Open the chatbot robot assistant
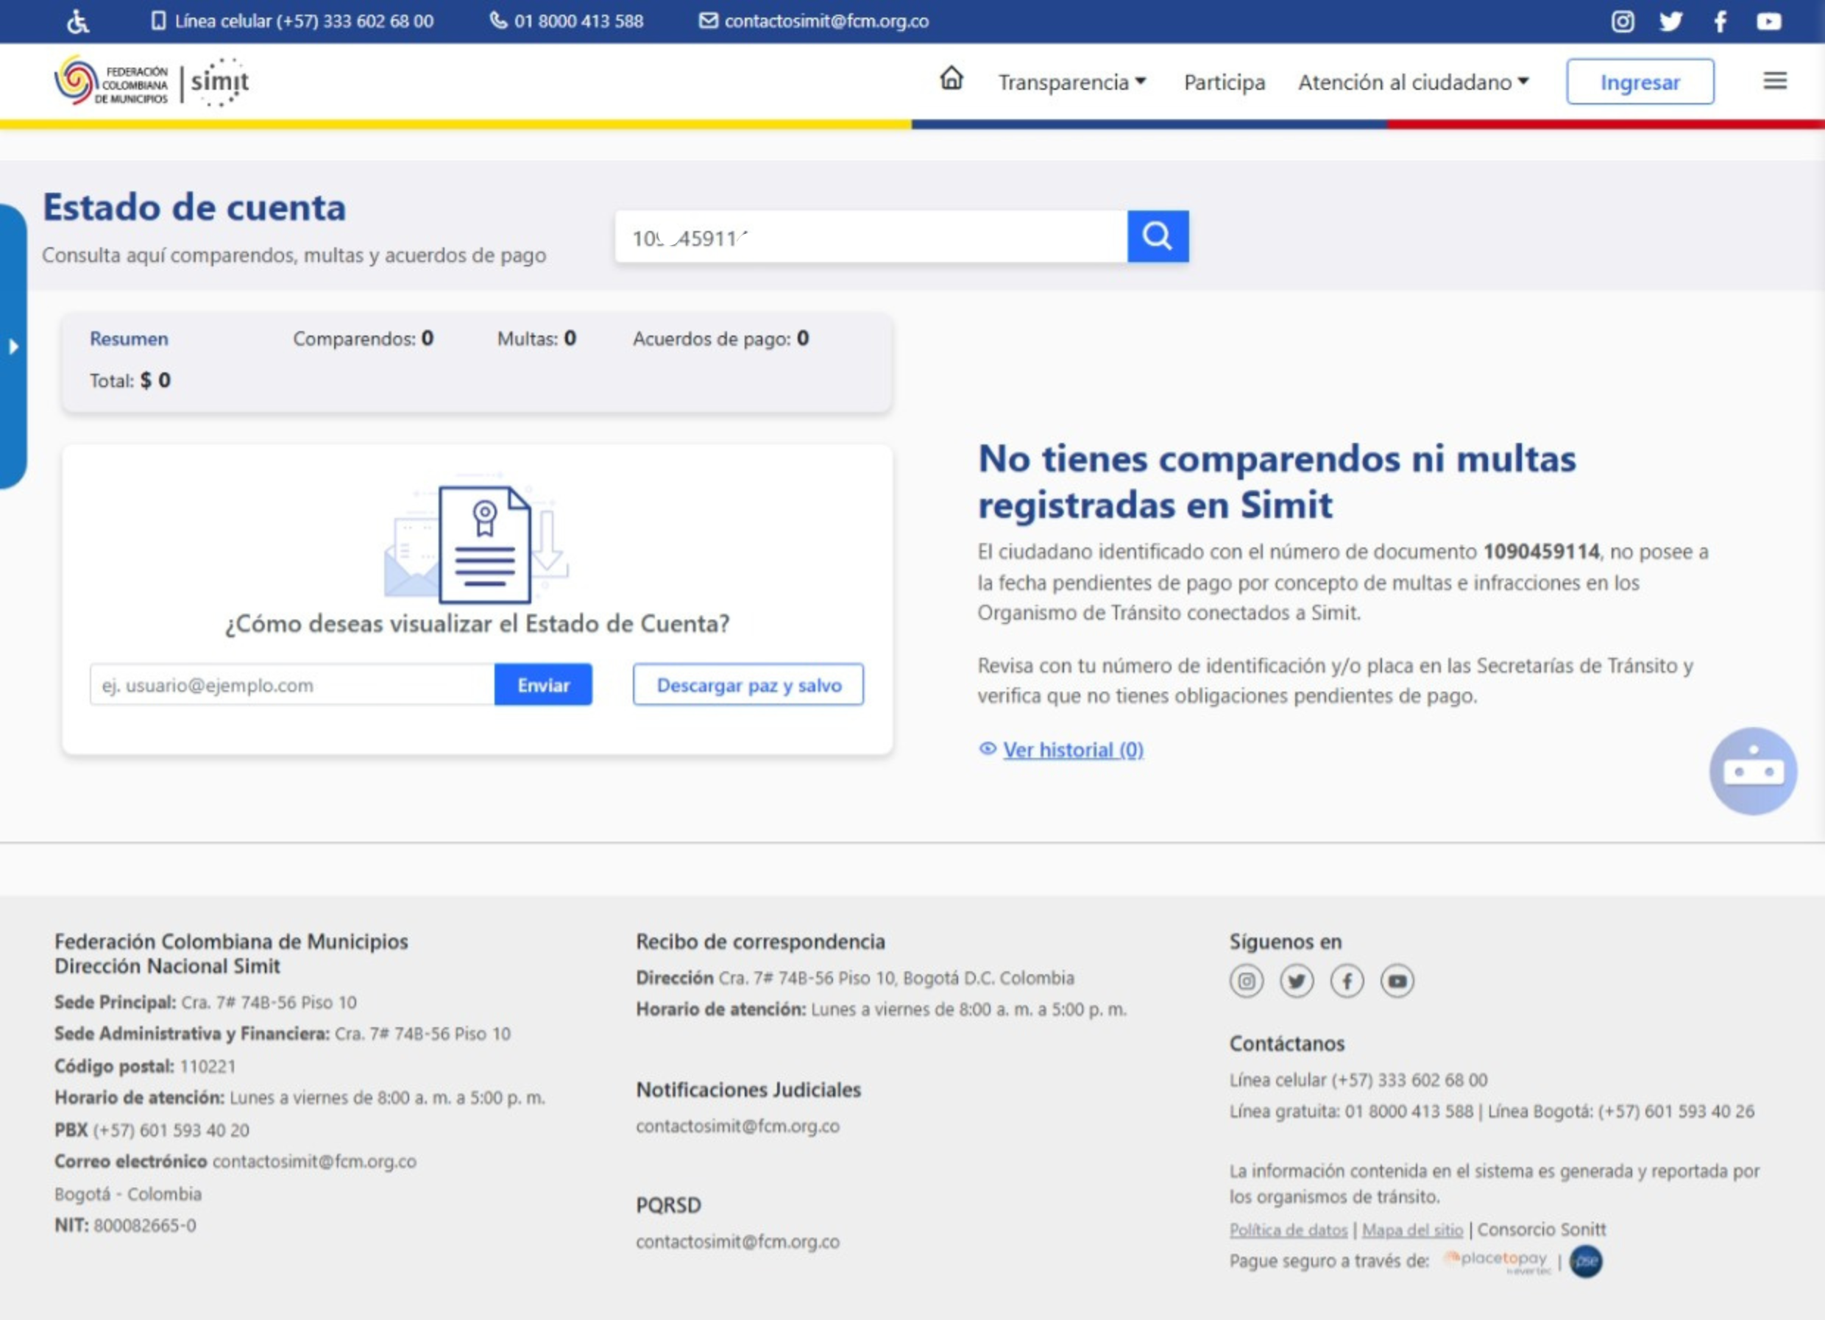This screenshot has height=1320, width=1825. point(1753,771)
